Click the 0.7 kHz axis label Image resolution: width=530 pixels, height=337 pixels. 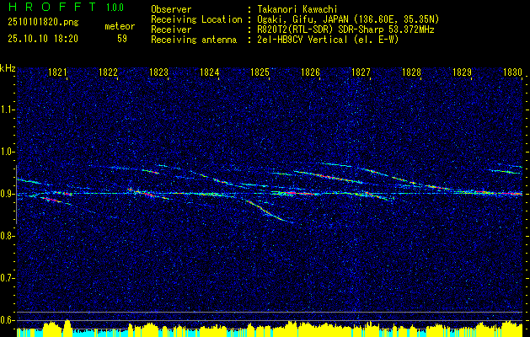point(7,278)
